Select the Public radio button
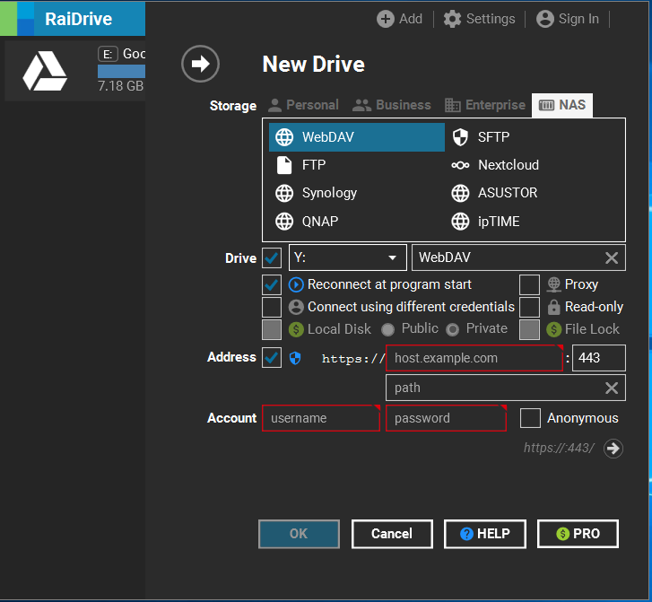Viewport: 652px width, 602px height. (x=387, y=329)
